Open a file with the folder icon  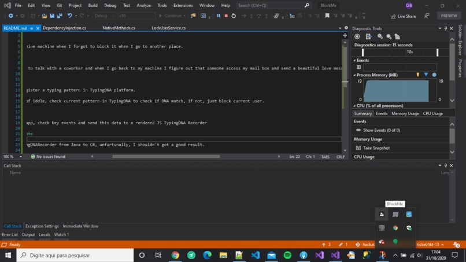tap(45, 16)
